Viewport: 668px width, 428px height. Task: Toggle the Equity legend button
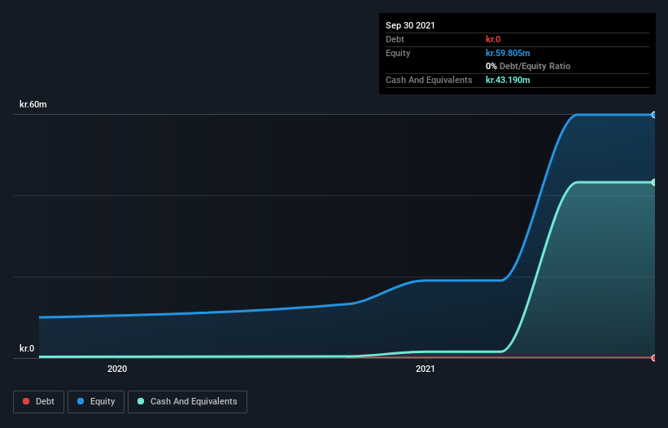coord(96,402)
